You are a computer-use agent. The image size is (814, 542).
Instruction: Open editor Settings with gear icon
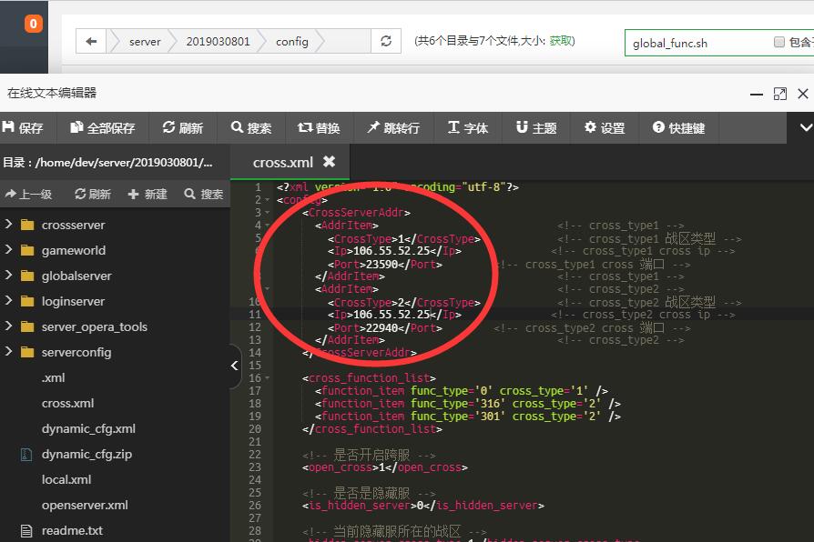tap(605, 128)
